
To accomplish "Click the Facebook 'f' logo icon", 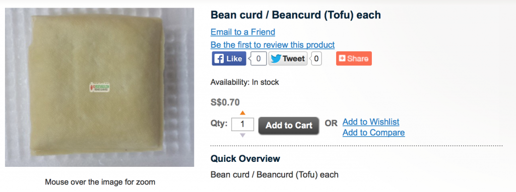I will point(219,59).
